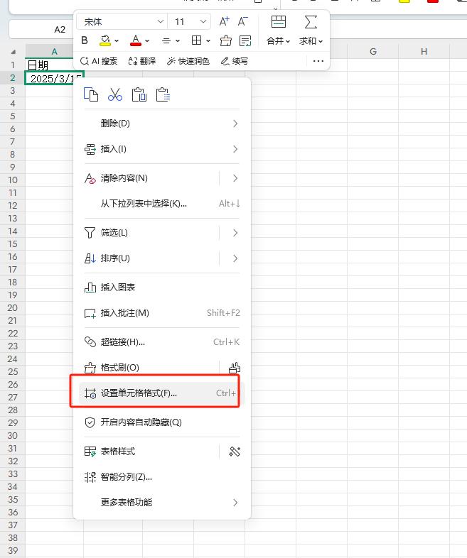Image resolution: width=467 pixels, height=558 pixels.
Task: Click the AI 搜索 button
Action: (x=99, y=61)
